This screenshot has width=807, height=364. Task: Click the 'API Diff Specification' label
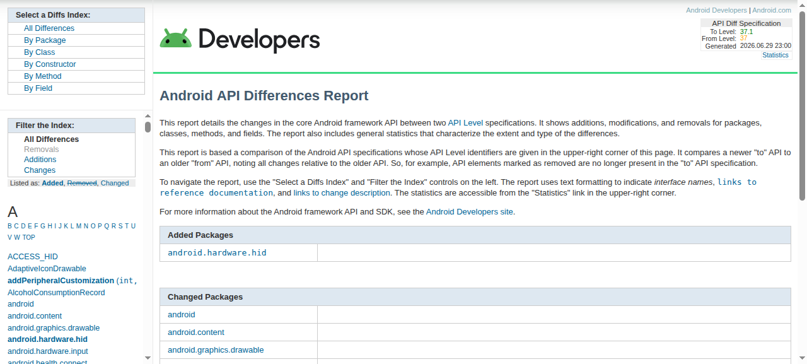[x=746, y=23]
